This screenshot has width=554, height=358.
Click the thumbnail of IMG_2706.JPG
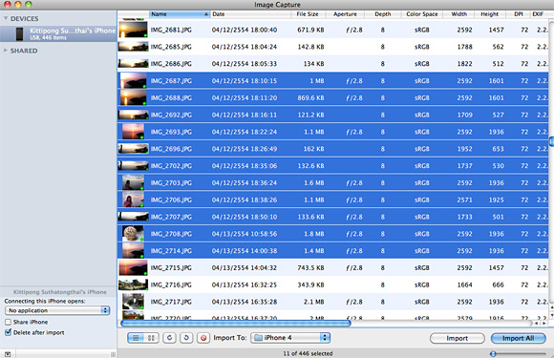[133, 200]
